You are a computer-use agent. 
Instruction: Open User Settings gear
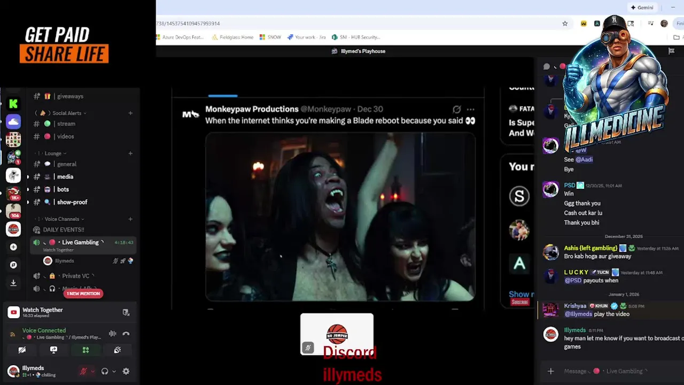pos(126,371)
